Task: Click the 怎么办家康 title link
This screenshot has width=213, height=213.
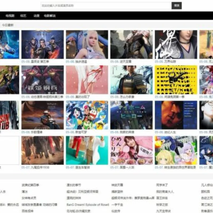Action: [127, 97]
